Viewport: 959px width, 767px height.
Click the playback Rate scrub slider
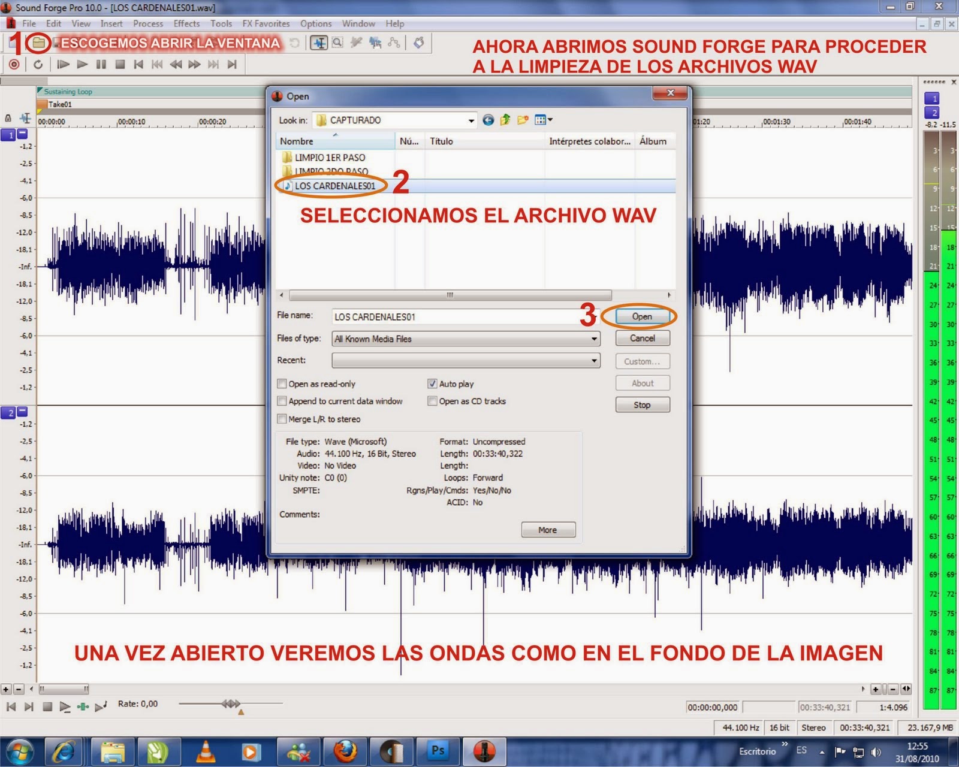click(231, 703)
